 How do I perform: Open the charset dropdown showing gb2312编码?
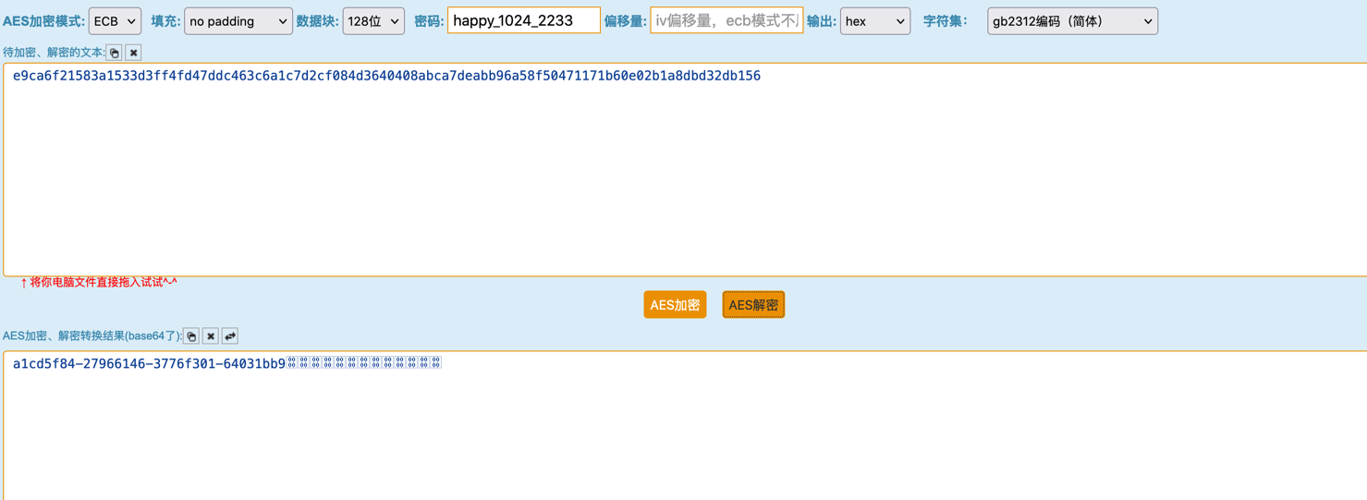pyautogui.click(x=1072, y=21)
